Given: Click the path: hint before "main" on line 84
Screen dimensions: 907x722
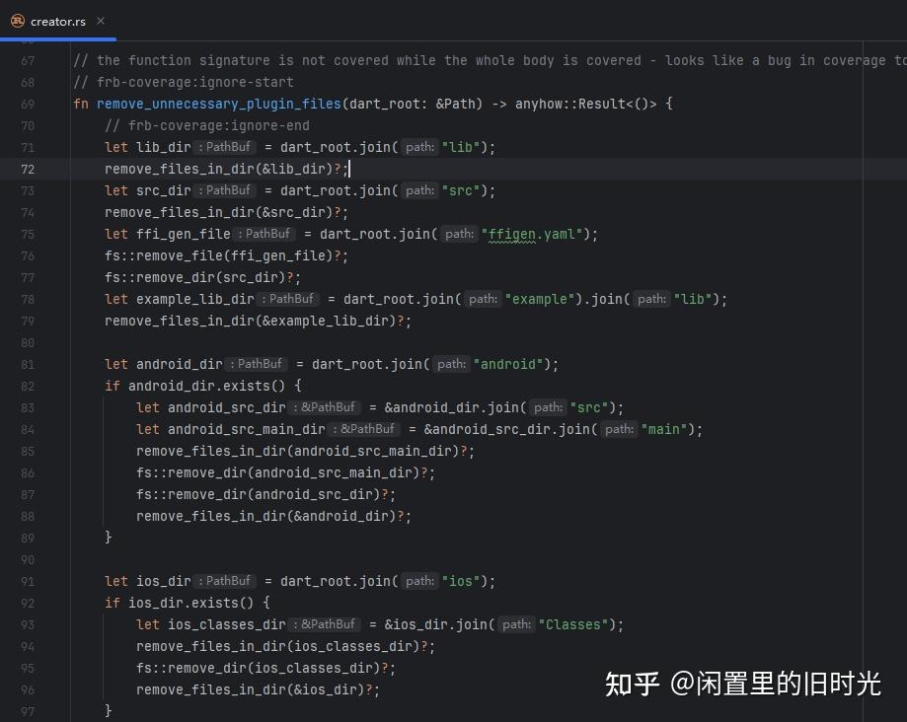Looking at the screenshot, I should coord(619,429).
